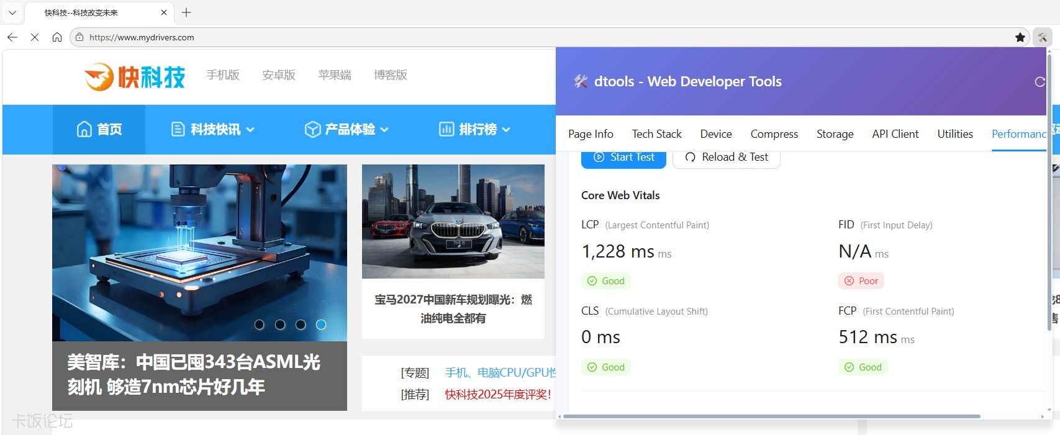Click the BMW car thumbnail image
Image resolution: width=1060 pixels, height=435 pixels.
[x=453, y=222]
